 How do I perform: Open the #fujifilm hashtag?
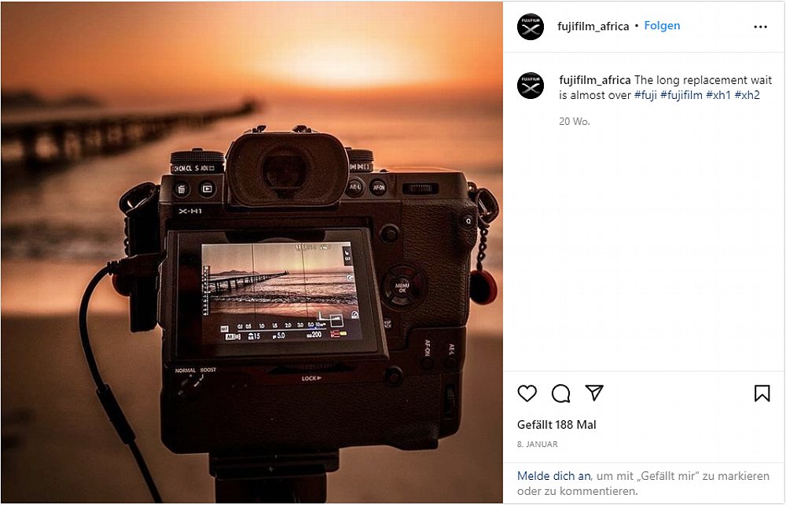[681, 95]
